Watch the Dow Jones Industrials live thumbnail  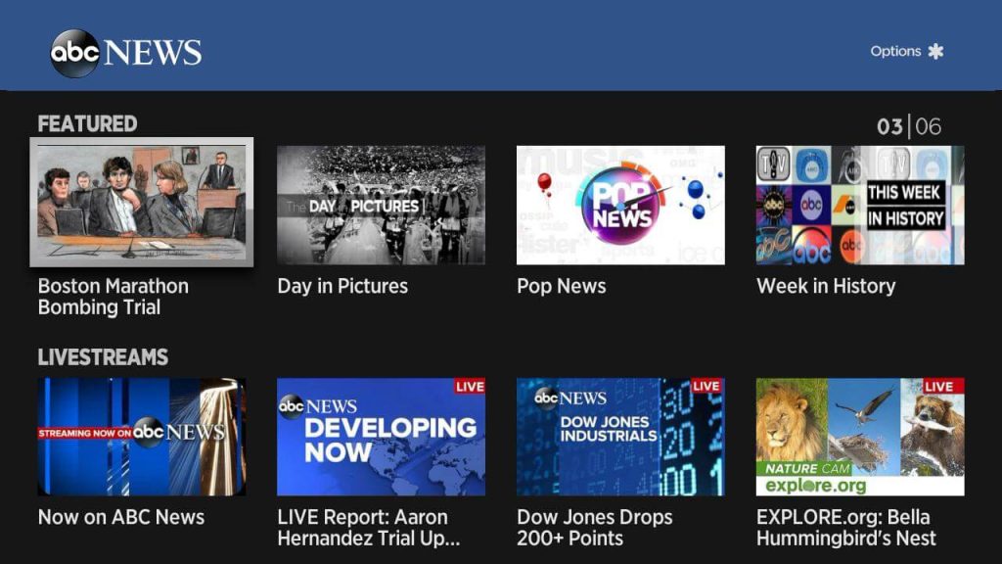(620, 437)
